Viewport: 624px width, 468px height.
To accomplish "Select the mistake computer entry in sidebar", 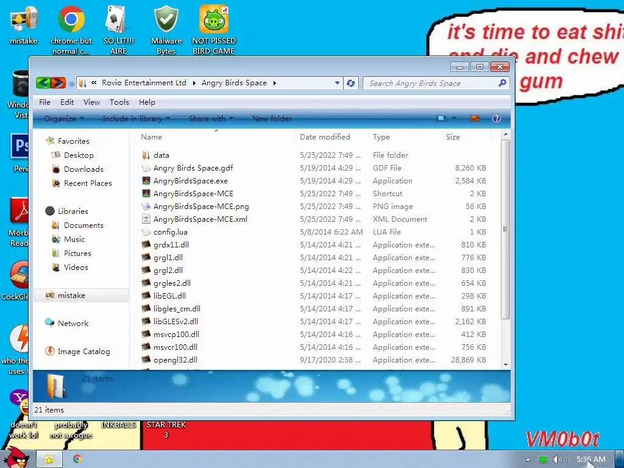I will point(81,296).
